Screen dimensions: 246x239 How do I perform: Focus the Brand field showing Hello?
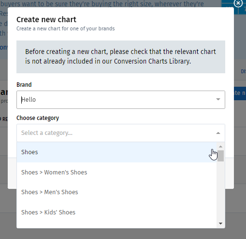(121, 100)
